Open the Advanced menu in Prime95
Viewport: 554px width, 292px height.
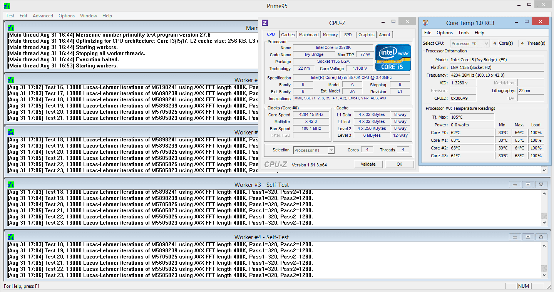tap(43, 16)
